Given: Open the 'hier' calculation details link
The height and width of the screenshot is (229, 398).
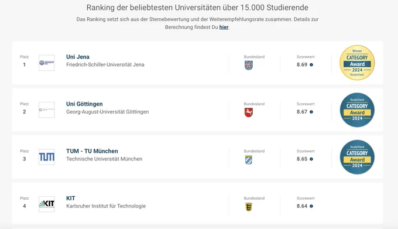Looking at the screenshot, I should (x=224, y=27).
